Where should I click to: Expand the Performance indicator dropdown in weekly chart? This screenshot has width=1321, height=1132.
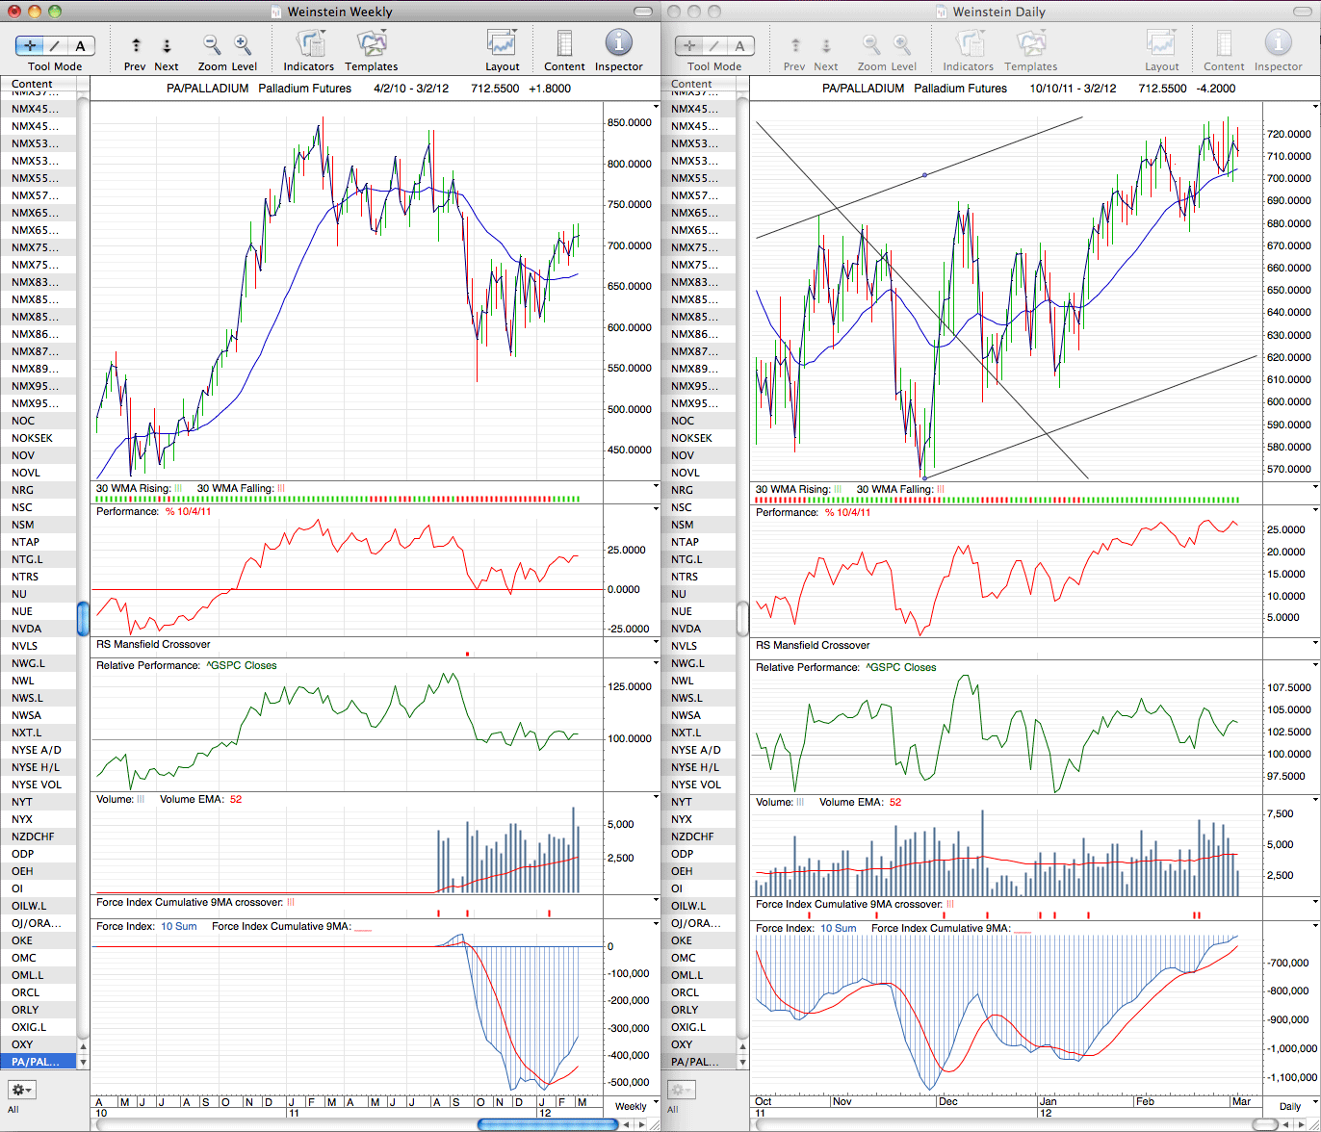click(x=657, y=511)
